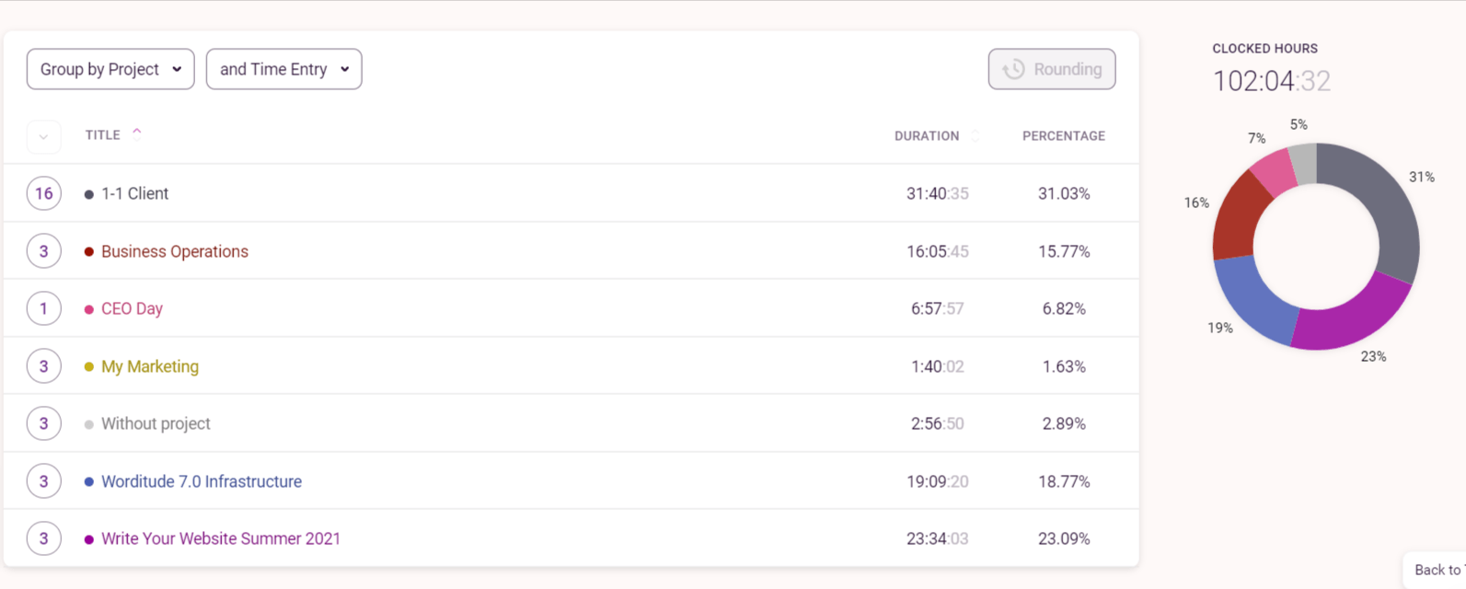Click the My Marketing yellow dot
This screenshot has height=589, width=1466.
[89, 367]
